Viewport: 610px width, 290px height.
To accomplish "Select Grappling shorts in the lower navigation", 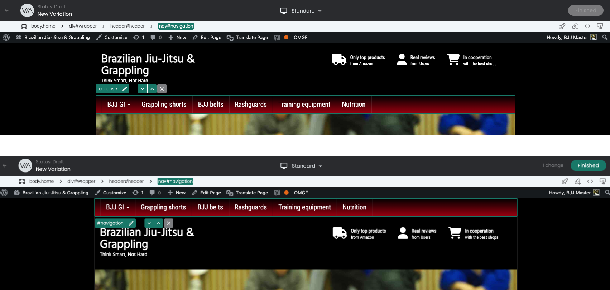I will coord(163,207).
